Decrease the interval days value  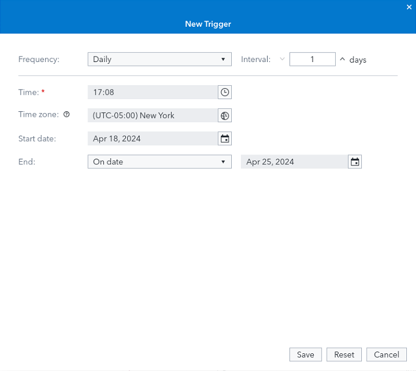click(282, 60)
